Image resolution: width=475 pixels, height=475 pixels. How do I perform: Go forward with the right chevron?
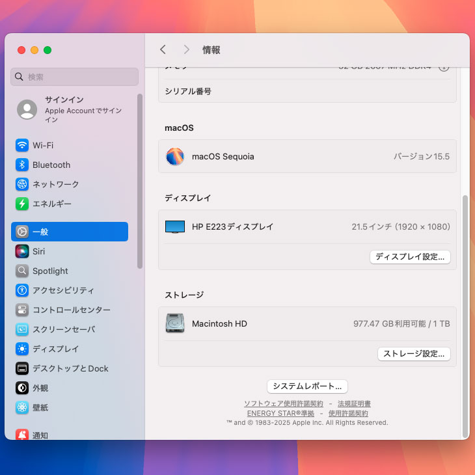186,49
